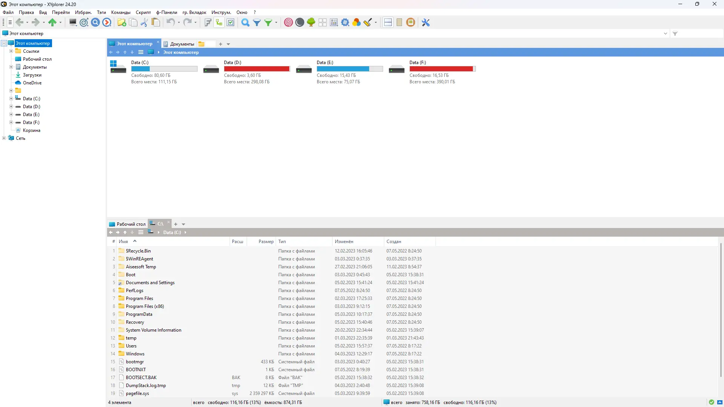Click the wrench Configuration icon
The width and height of the screenshot is (724, 407).
[426, 23]
